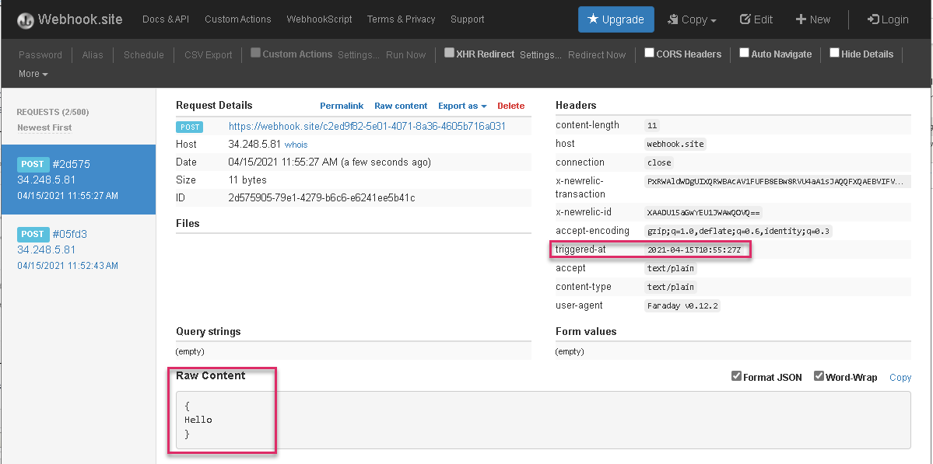Open the Docs & API menu
Viewport: 933px width, 464px height.
(165, 19)
